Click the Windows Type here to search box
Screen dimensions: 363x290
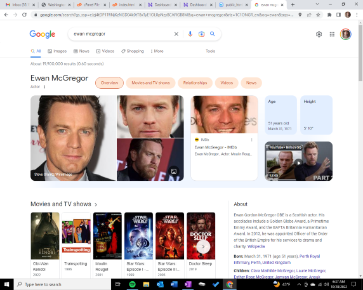62,284
